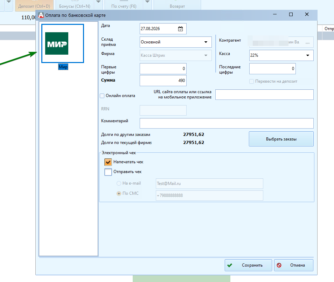Maximize the Оплата по банковской карте dialog
This screenshot has width=334, height=282.
291,14
